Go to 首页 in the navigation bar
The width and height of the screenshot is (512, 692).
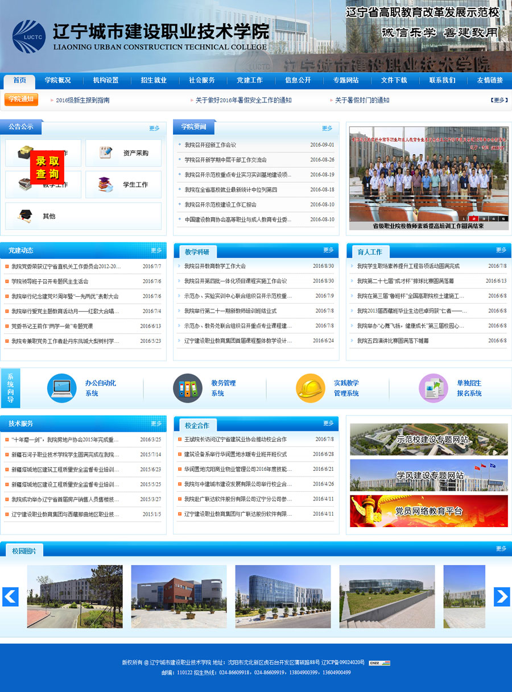[x=20, y=81]
